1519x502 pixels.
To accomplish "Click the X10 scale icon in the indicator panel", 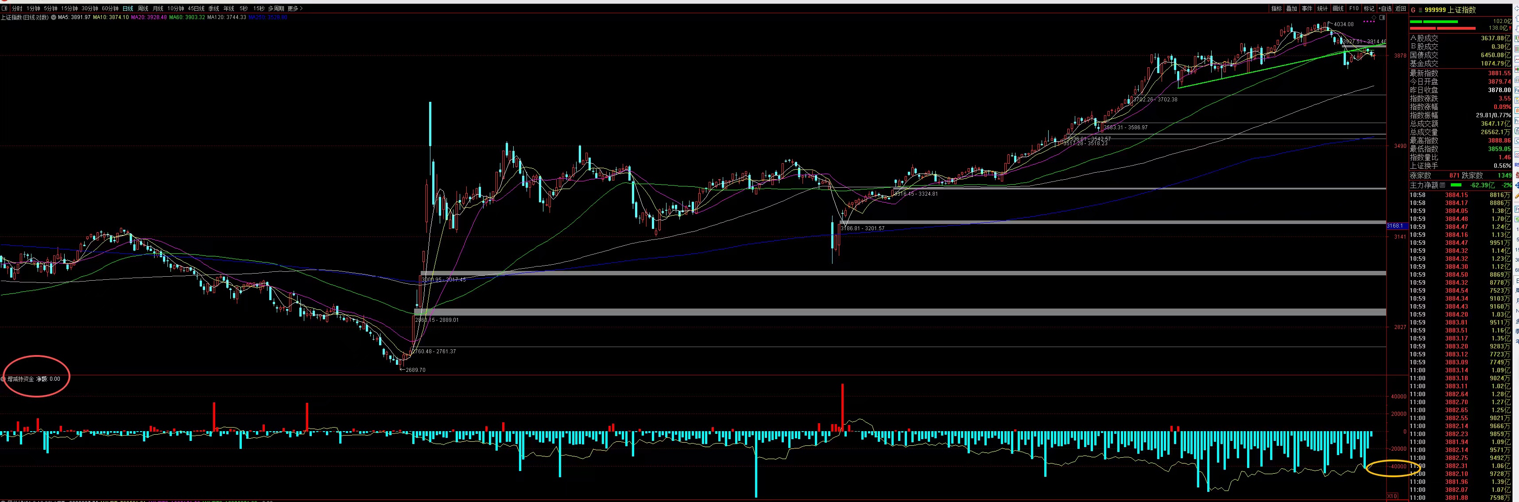I will [1392, 496].
